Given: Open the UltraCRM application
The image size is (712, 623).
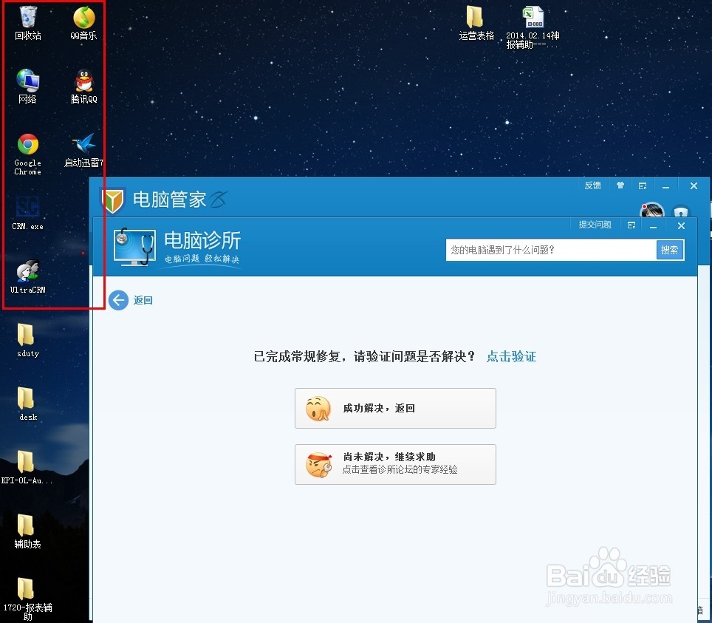Looking at the screenshot, I should point(27,272).
